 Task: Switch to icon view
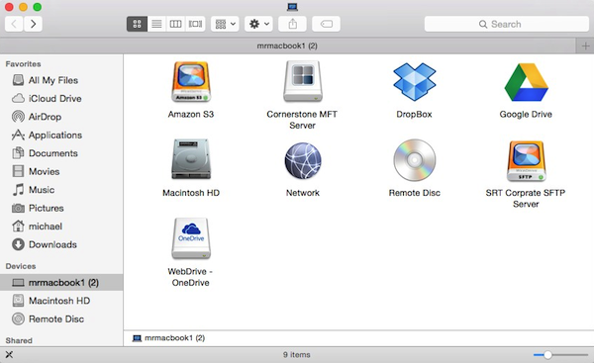tap(137, 24)
